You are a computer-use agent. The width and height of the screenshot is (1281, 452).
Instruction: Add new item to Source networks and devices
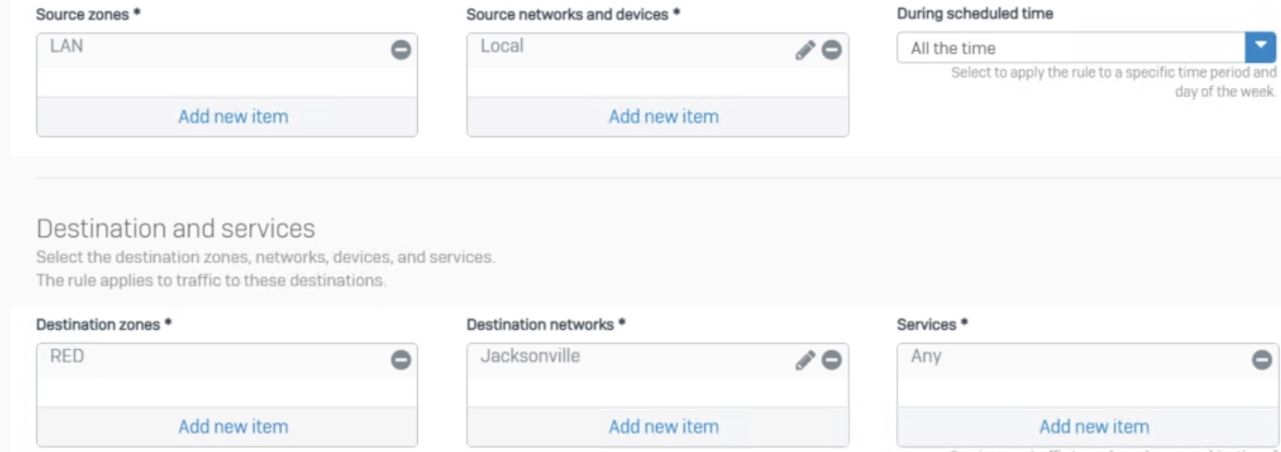664,116
